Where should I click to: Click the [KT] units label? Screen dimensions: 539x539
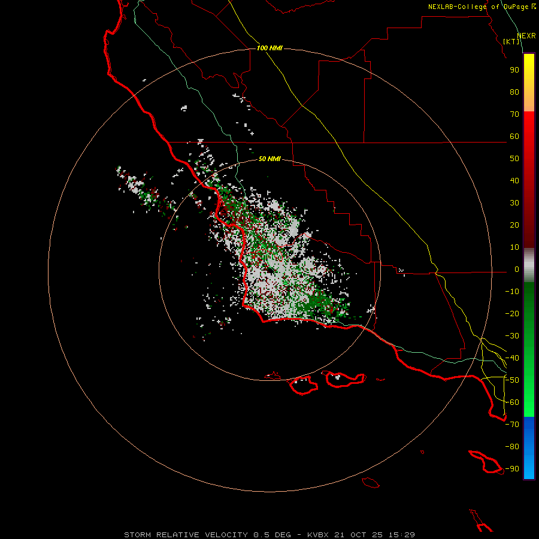click(x=511, y=41)
